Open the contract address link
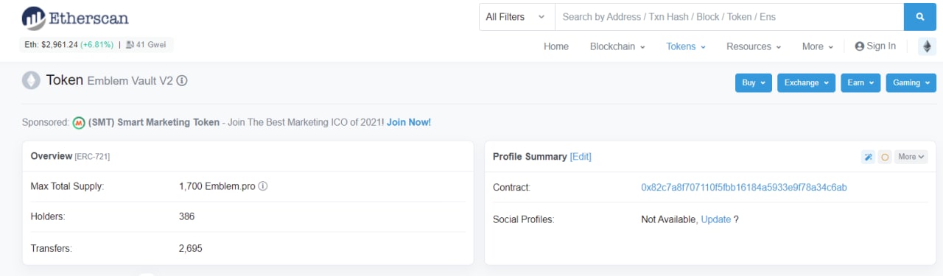Image resolution: width=943 pixels, height=276 pixels. 744,188
